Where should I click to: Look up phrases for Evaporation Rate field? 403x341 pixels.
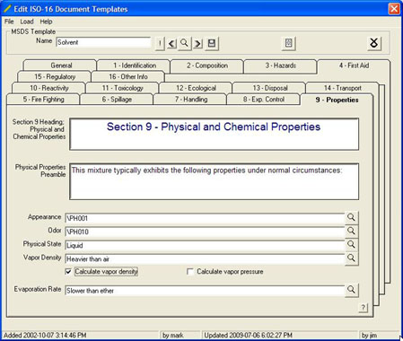(x=351, y=290)
